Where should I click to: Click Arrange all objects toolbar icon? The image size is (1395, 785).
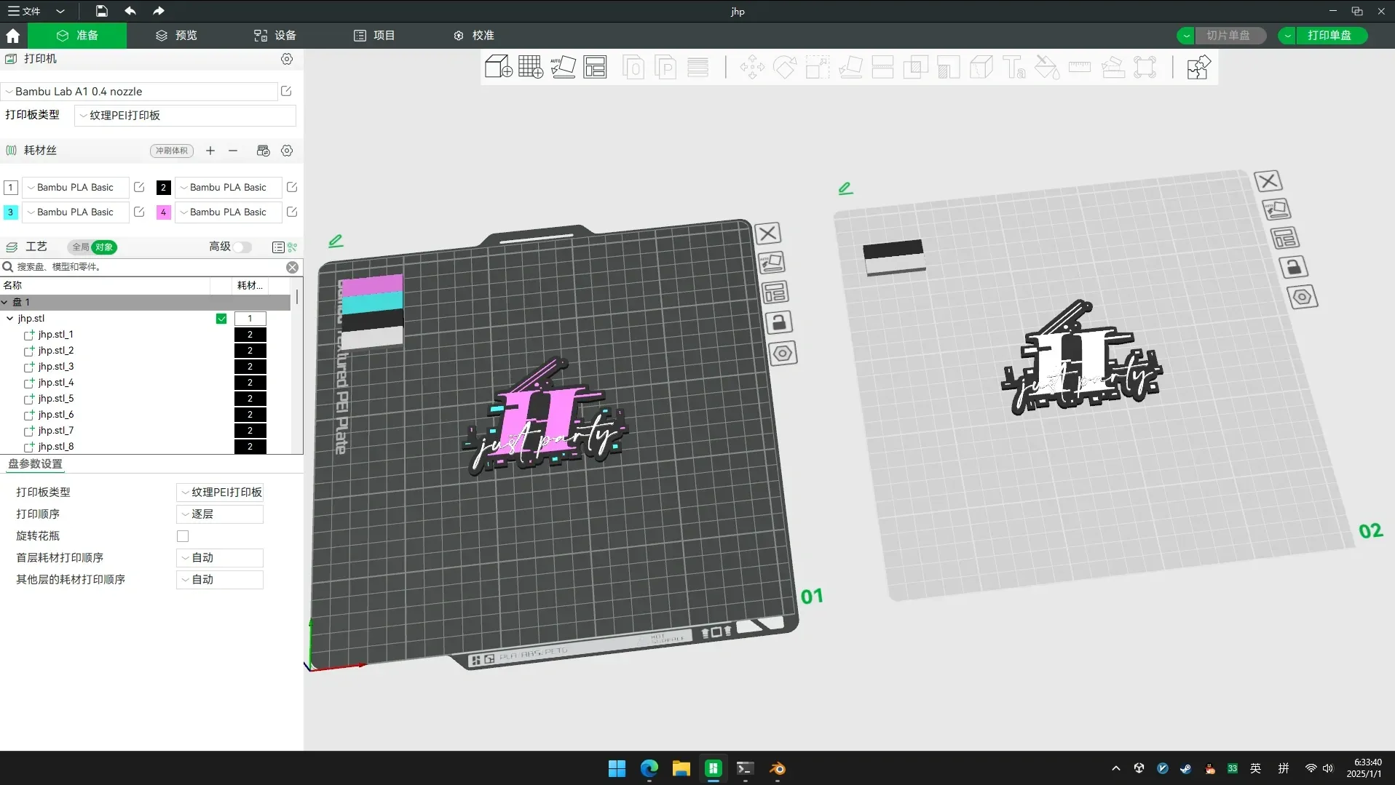(595, 67)
